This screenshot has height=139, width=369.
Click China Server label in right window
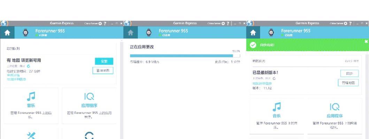(x=337, y=24)
